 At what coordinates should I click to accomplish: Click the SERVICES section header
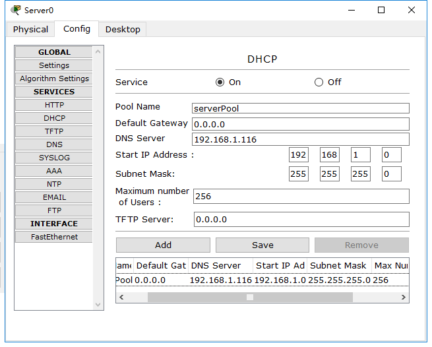pyautogui.click(x=54, y=92)
